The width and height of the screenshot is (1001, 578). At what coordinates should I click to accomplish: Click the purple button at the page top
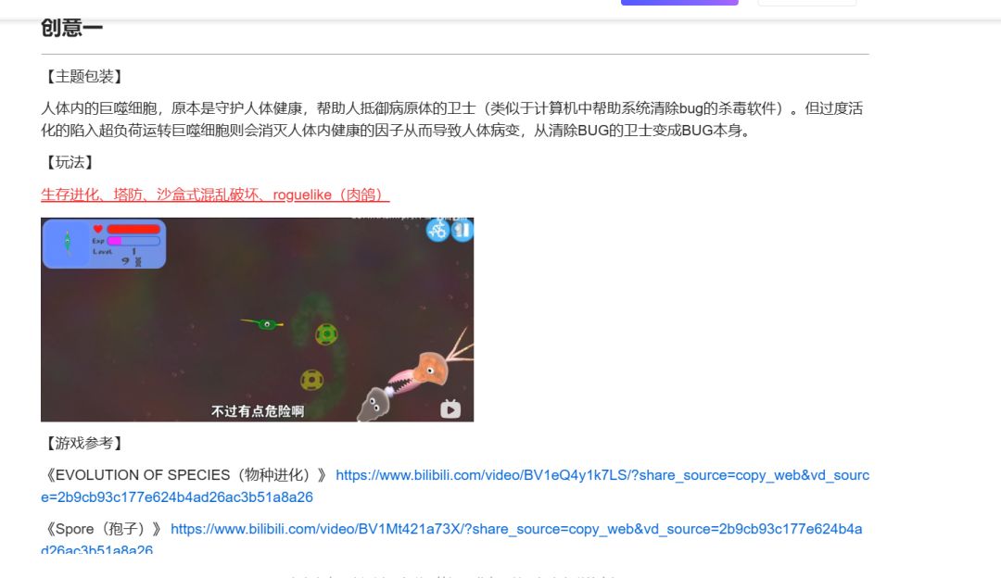pos(679,3)
